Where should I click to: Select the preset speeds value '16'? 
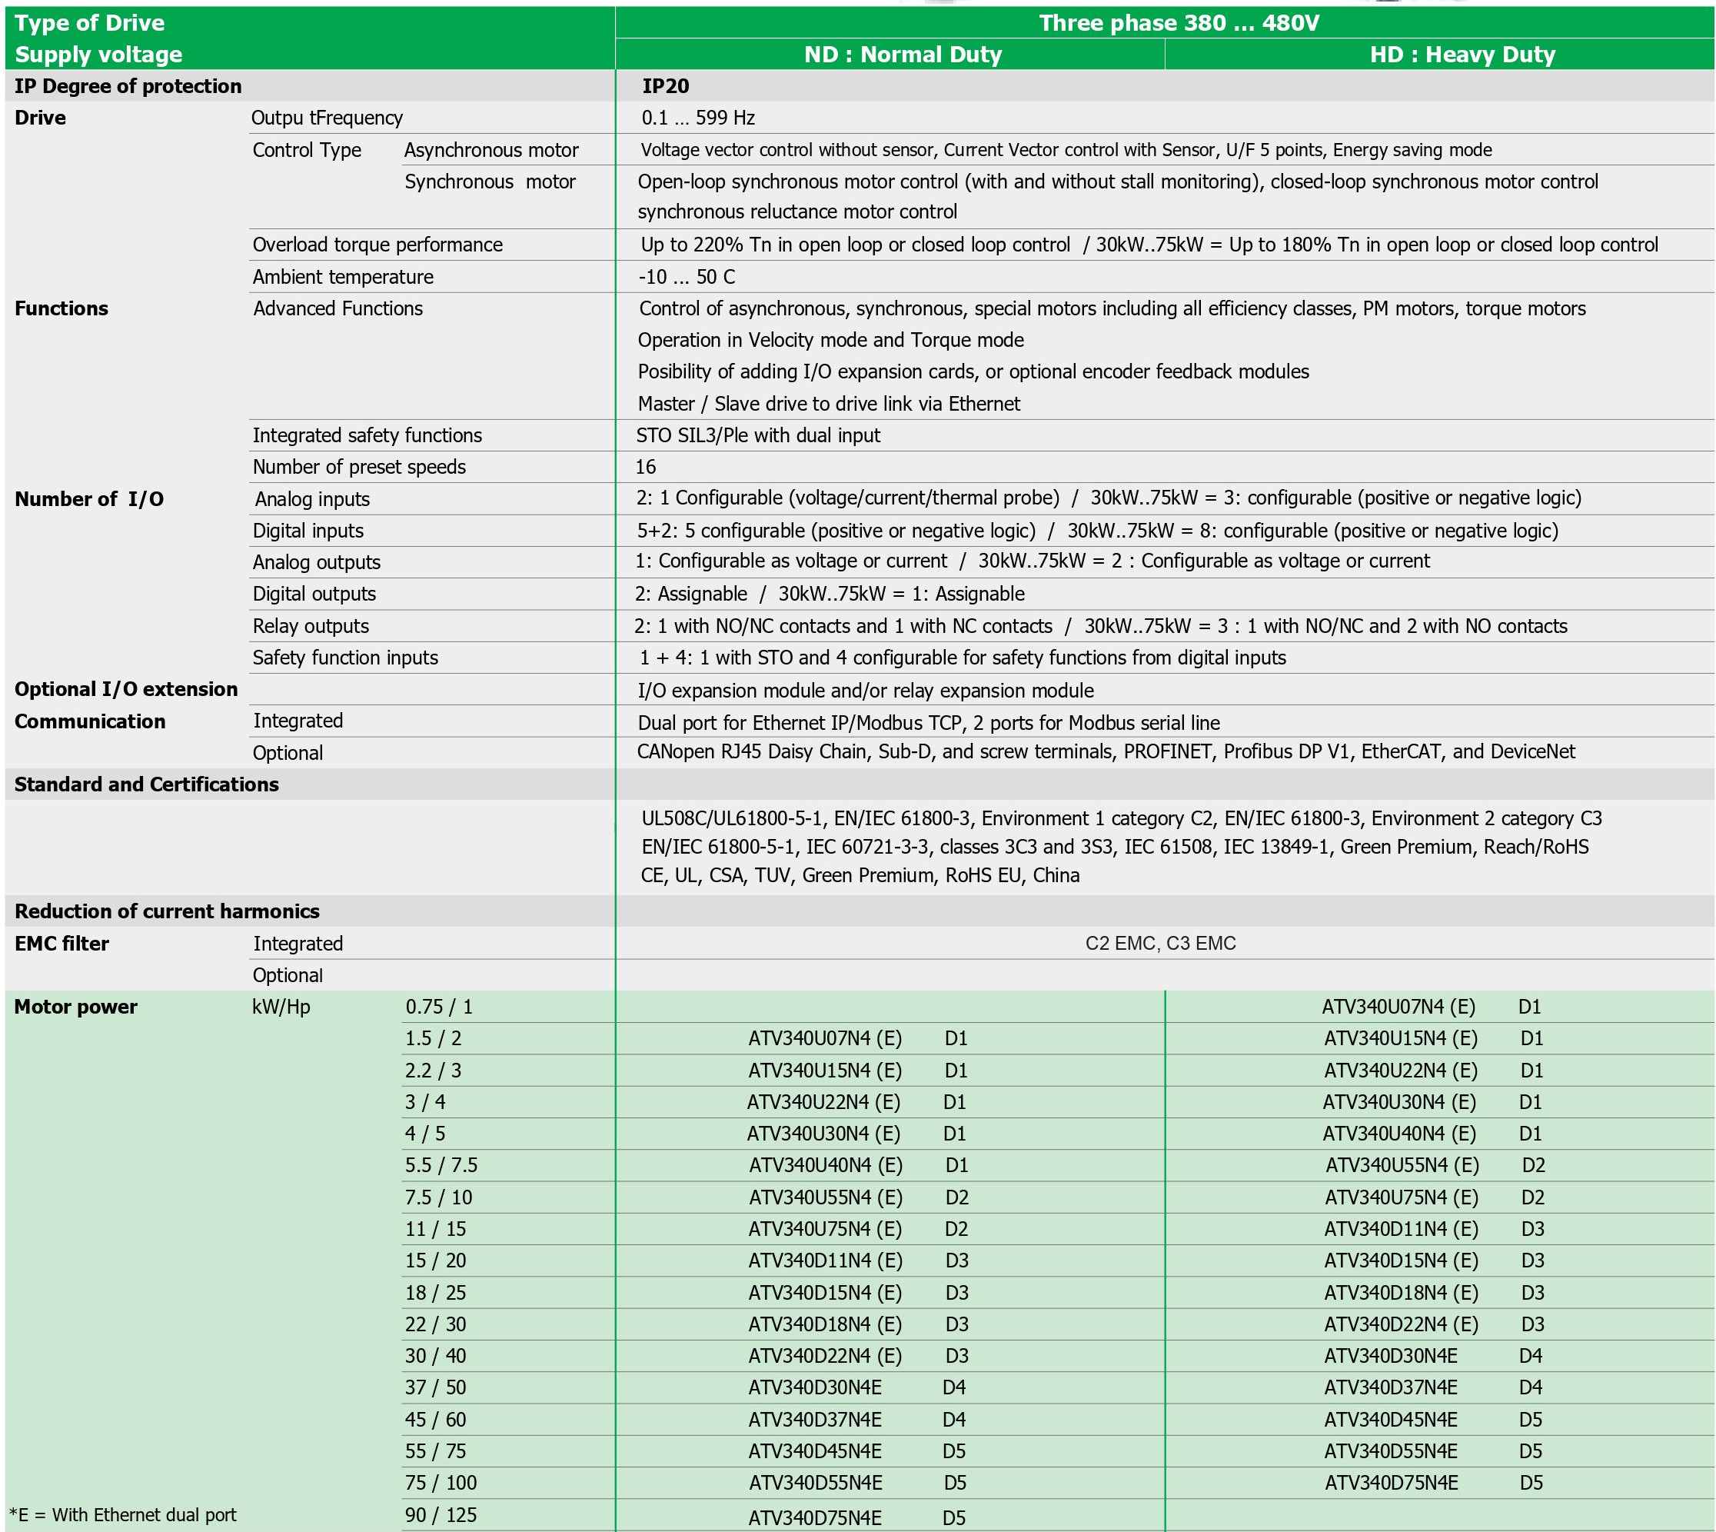point(645,467)
